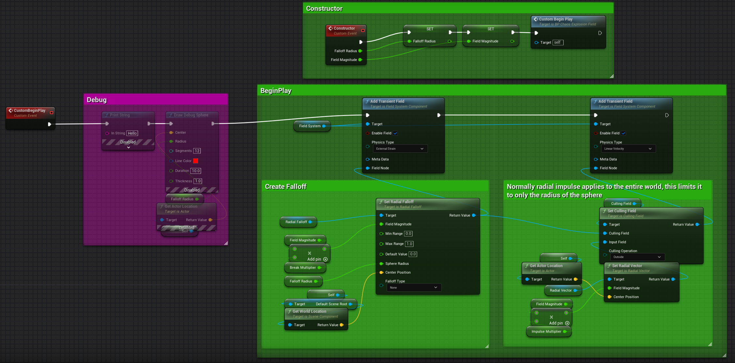Toggle Enable Field on External Strain transient field

click(x=395, y=133)
